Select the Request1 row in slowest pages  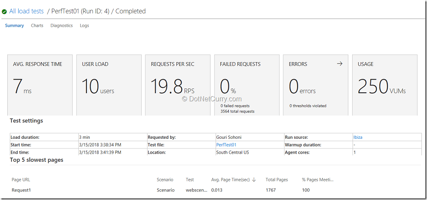tap(215, 190)
